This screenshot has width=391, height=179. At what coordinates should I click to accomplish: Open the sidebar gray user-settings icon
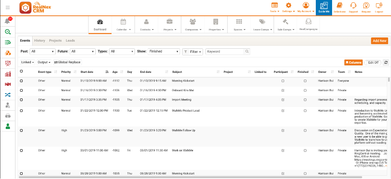(8, 105)
